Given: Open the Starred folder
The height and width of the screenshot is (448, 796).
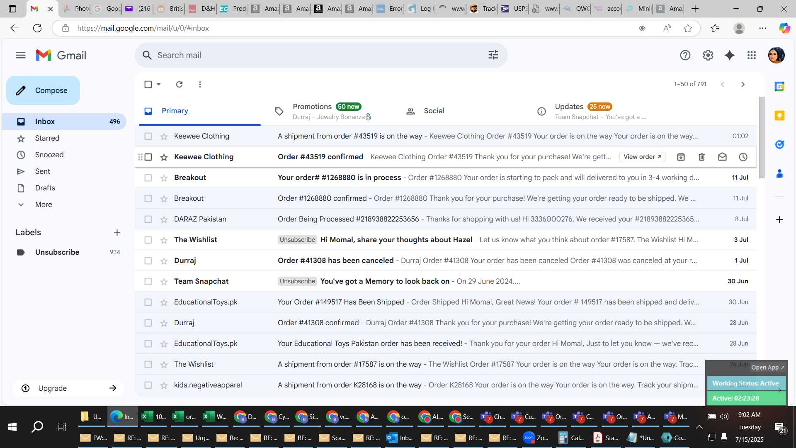Looking at the screenshot, I should tap(64, 138).
